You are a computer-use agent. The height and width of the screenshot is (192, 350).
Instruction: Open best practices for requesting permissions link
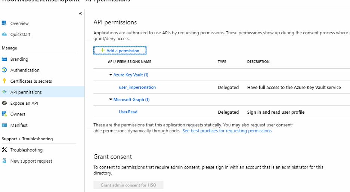pos(227,131)
